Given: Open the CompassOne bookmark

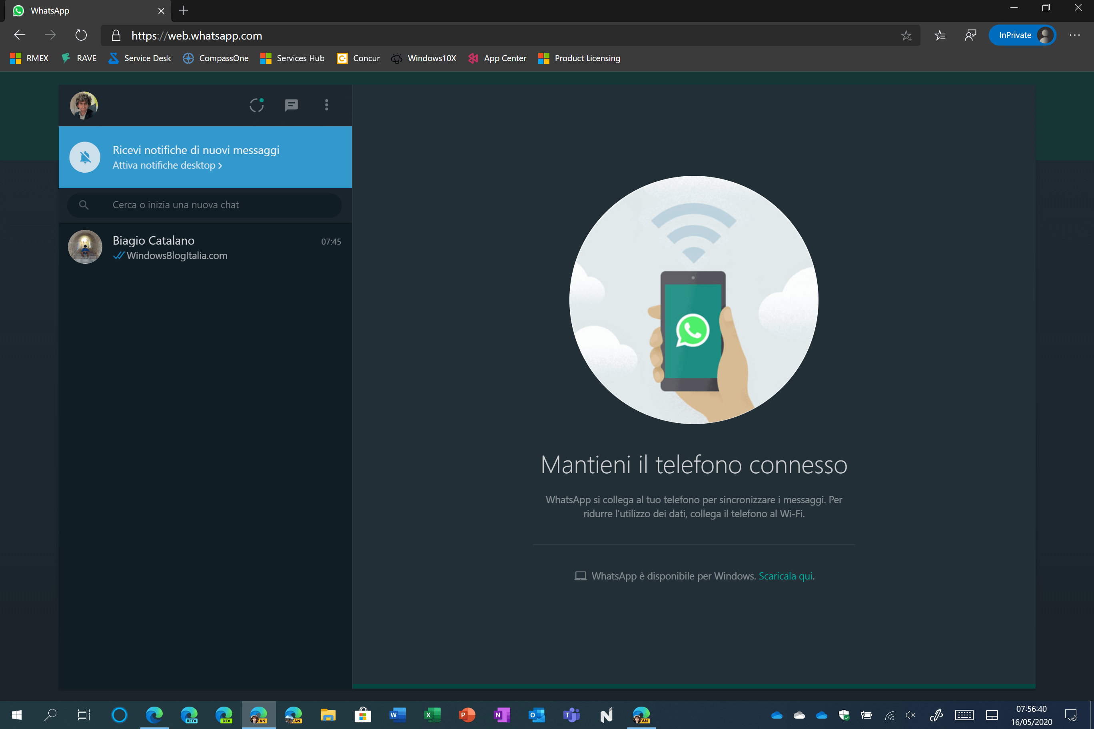Looking at the screenshot, I should [216, 58].
